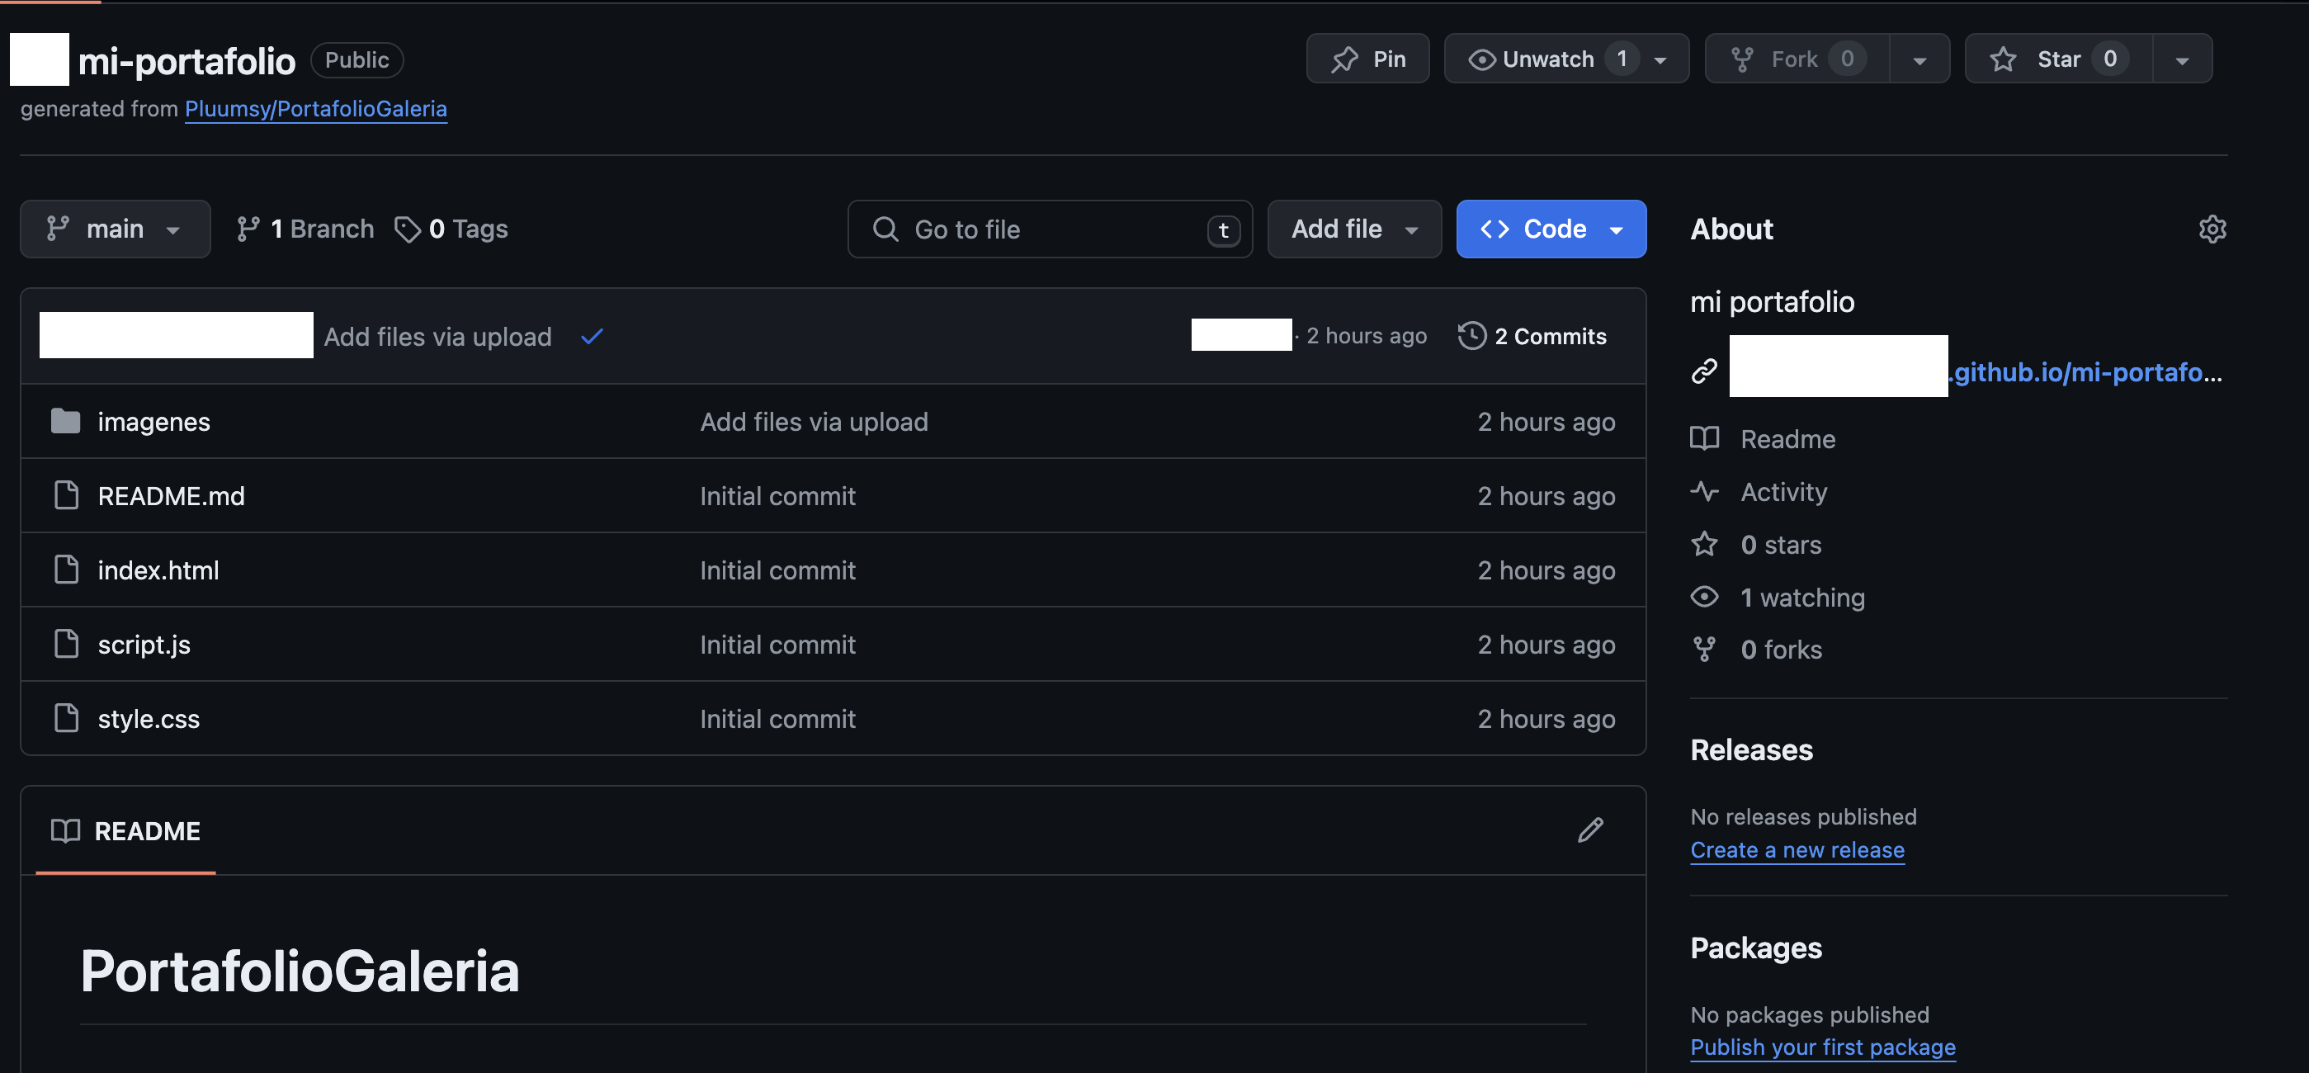The height and width of the screenshot is (1073, 2309).
Task: Open the Releases heading link
Action: (1751, 749)
